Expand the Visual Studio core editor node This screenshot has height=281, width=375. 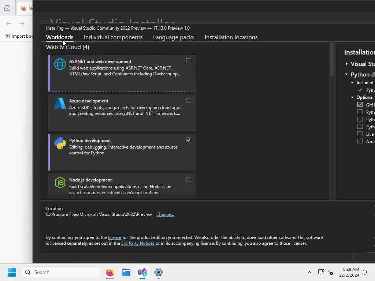coord(346,64)
